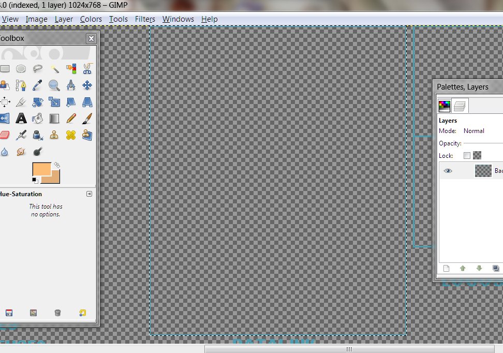The height and width of the screenshot is (353, 503).
Task: Select the Text tool
Action: coord(21,119)
